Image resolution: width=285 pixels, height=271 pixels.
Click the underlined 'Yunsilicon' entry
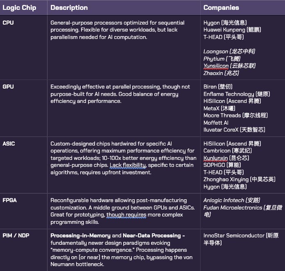(x=229, y=66)
